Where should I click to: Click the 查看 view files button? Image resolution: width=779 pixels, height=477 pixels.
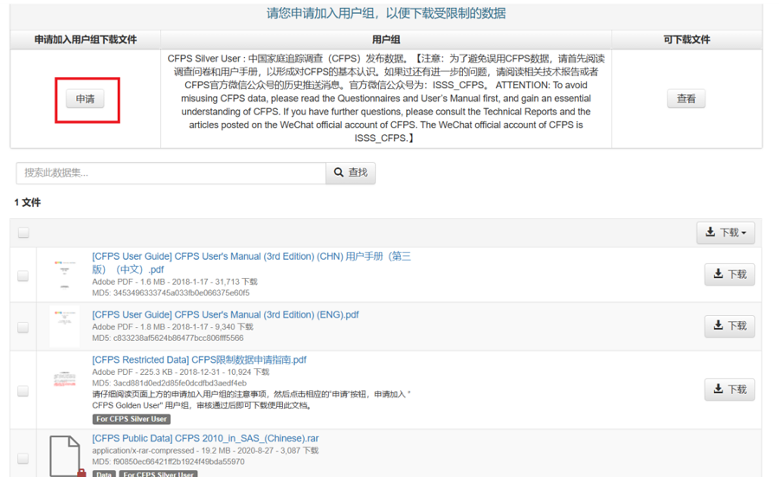[x=686, y=99]
